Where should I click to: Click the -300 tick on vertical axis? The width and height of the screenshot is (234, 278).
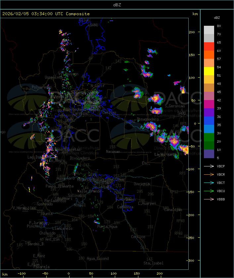coord(190,261)
